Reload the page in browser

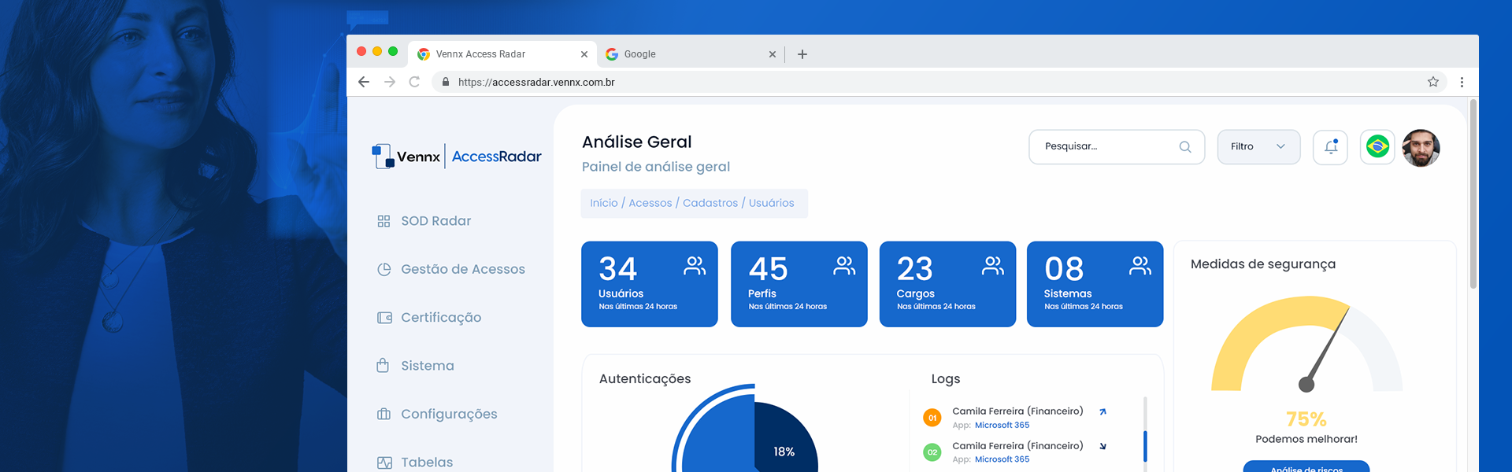[x=414, y=82]
